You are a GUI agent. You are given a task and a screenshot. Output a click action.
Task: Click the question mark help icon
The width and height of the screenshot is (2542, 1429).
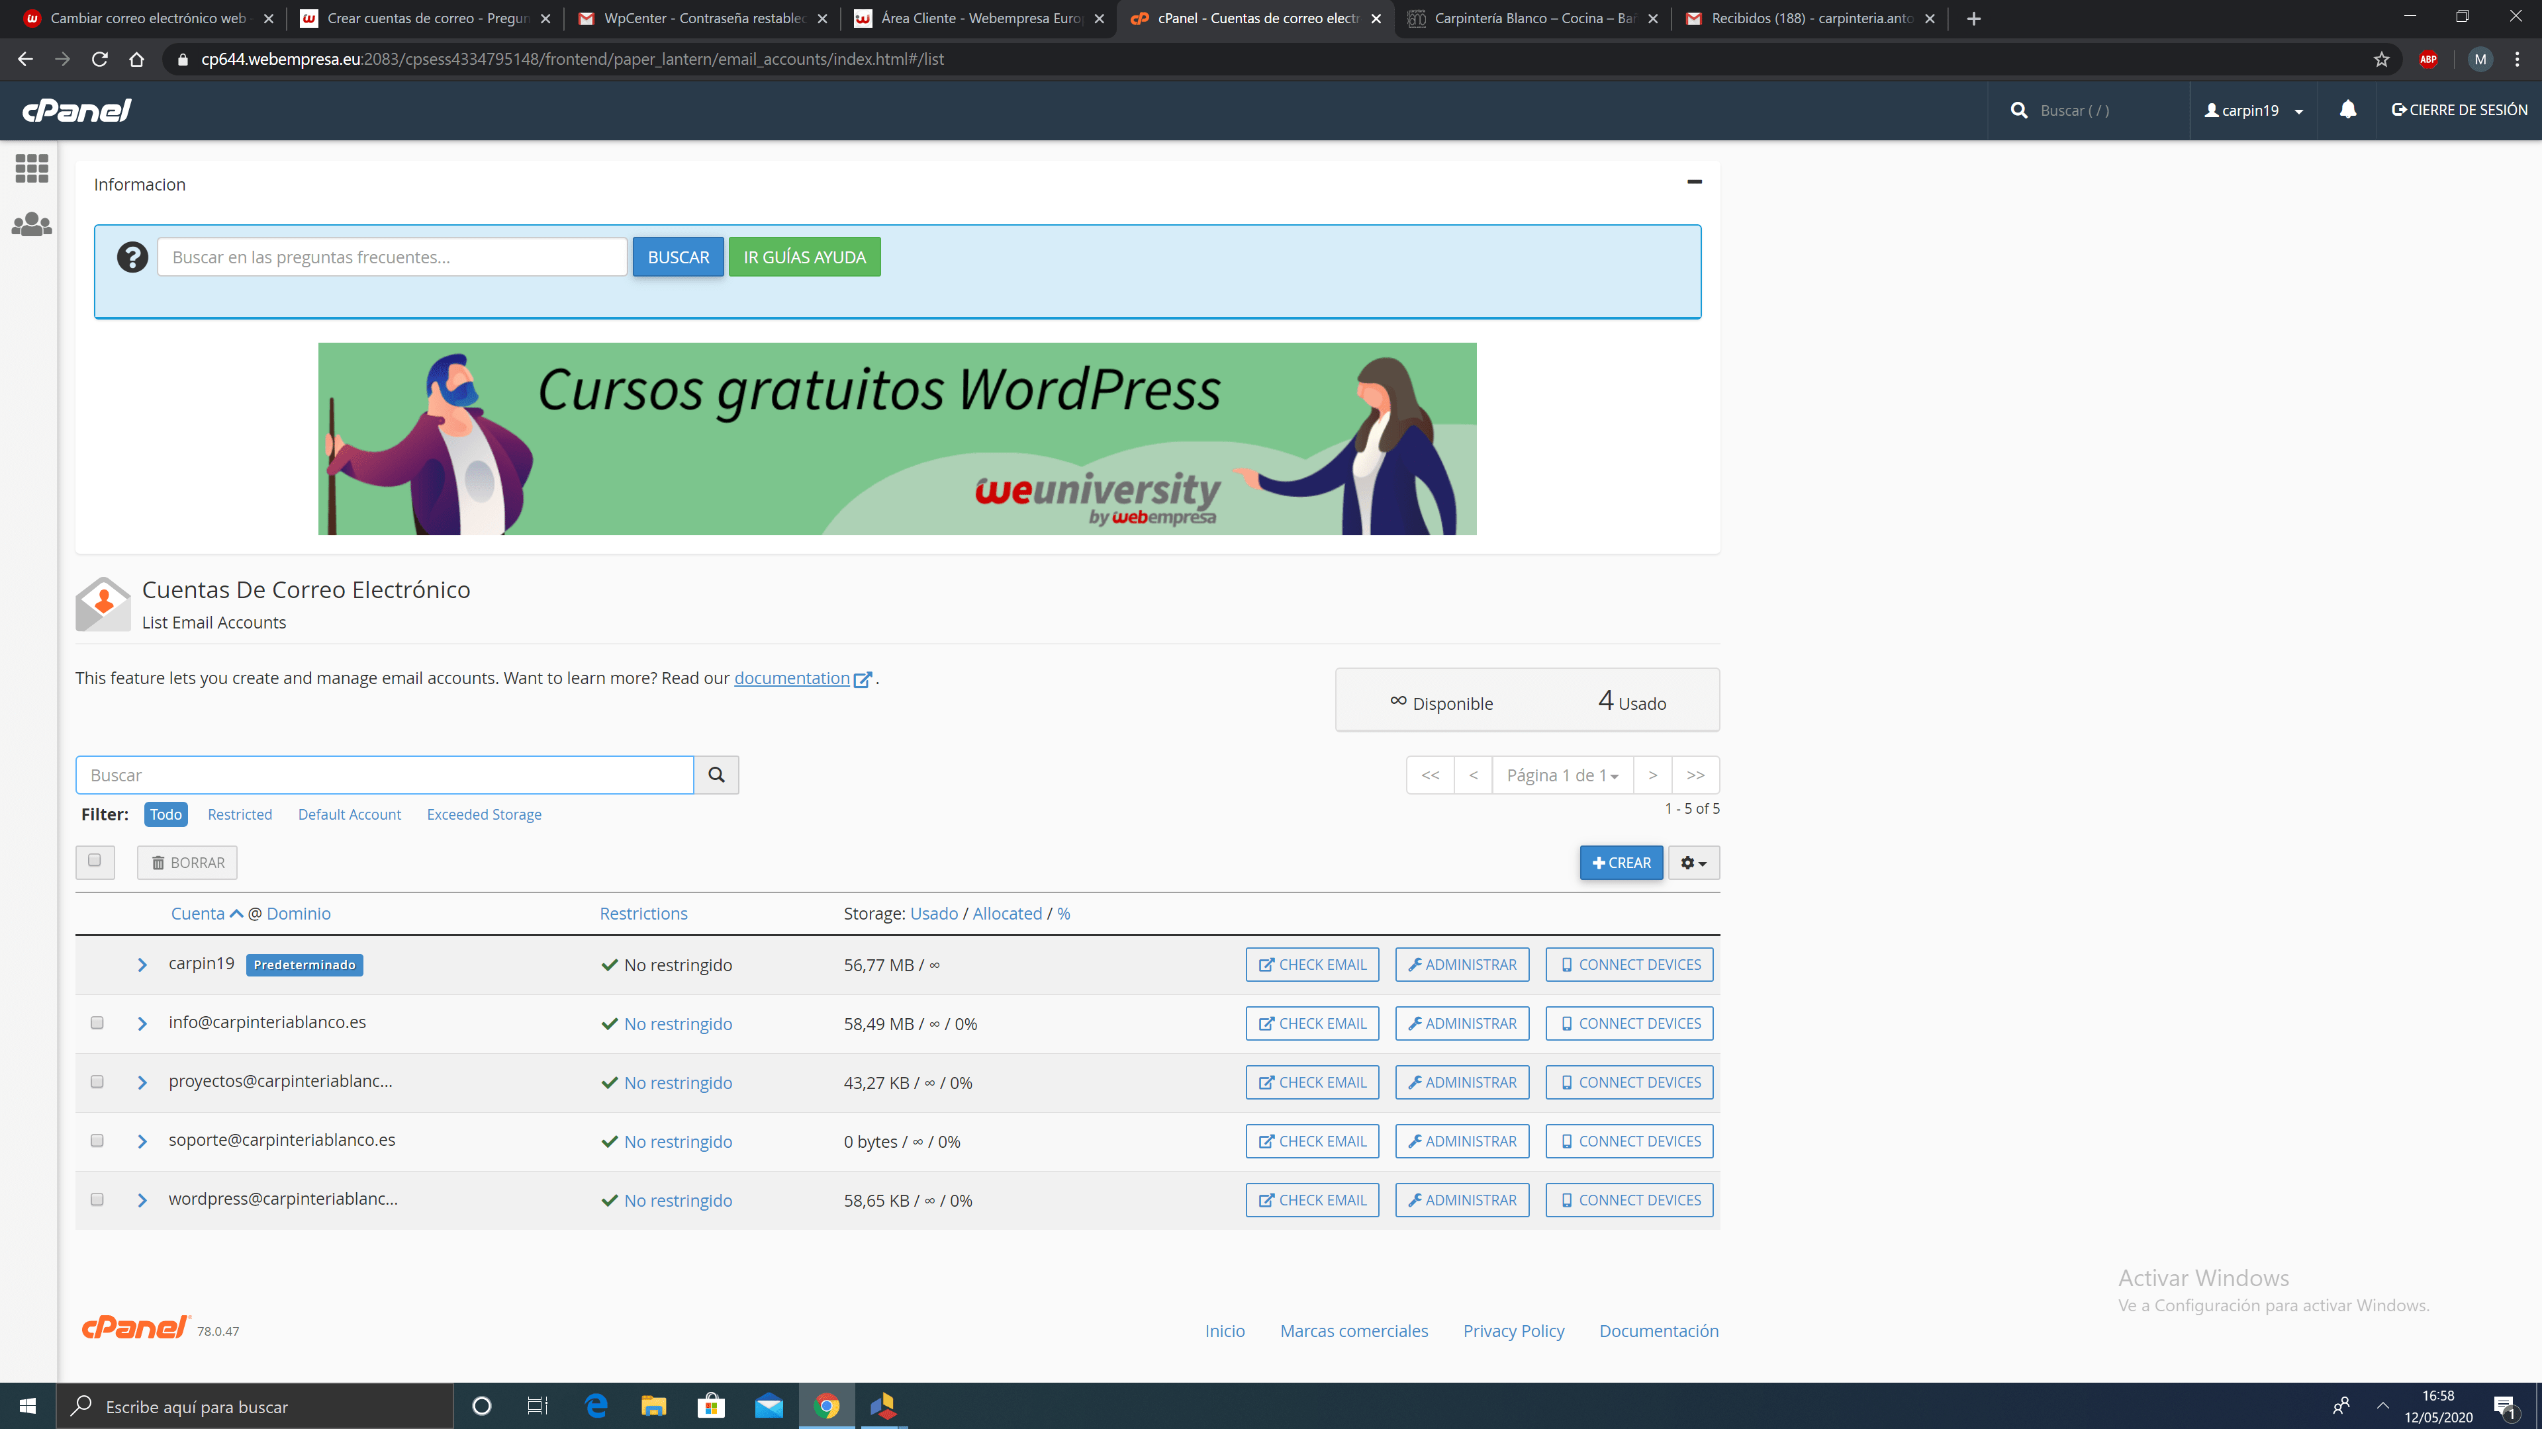click(132, 257)
